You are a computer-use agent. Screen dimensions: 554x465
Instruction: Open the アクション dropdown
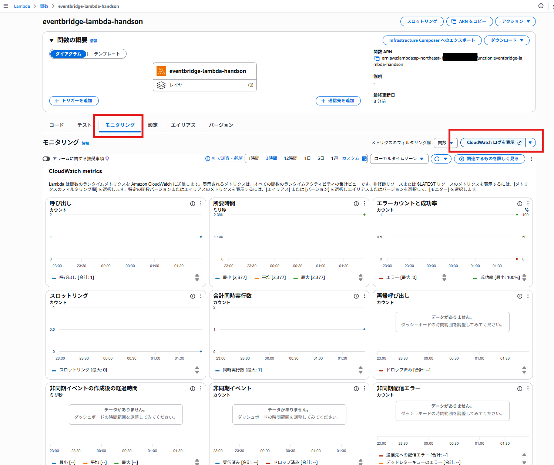coord(516,21)
